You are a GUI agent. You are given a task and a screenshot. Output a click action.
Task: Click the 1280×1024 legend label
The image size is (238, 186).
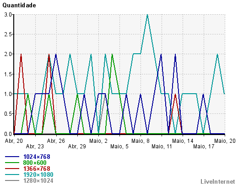[38, 180]
